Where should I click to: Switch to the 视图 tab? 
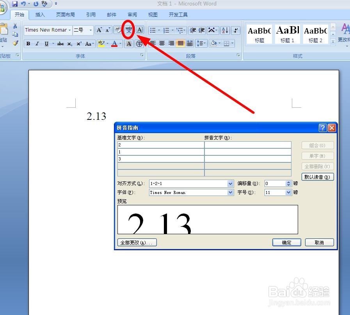153,15
